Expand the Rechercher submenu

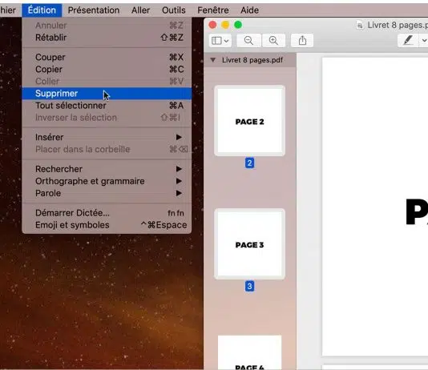point(107,169)
